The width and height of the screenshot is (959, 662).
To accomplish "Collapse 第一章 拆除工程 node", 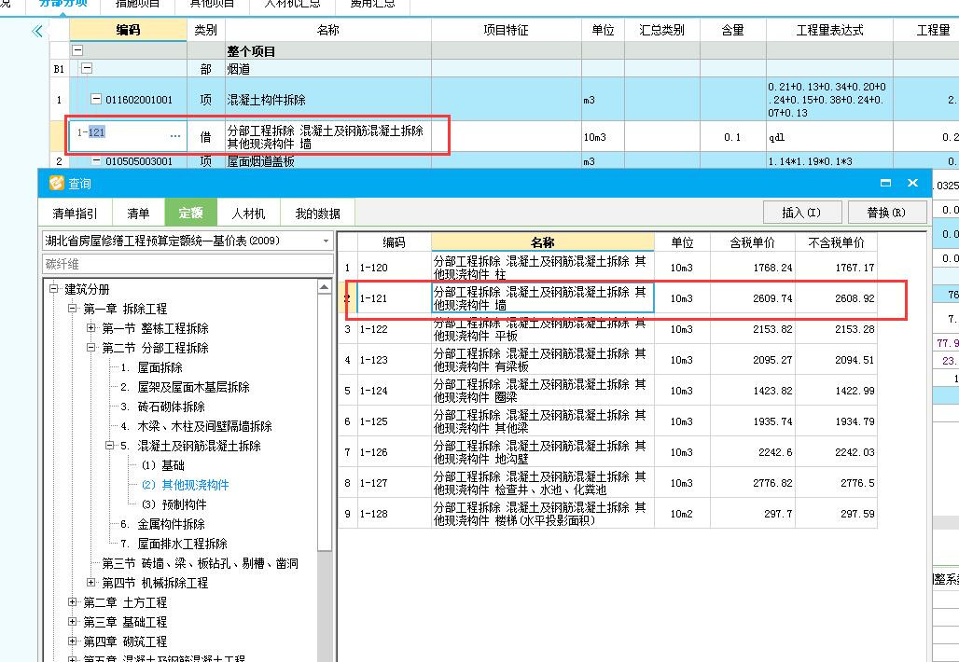I will (x=72, y=308).
